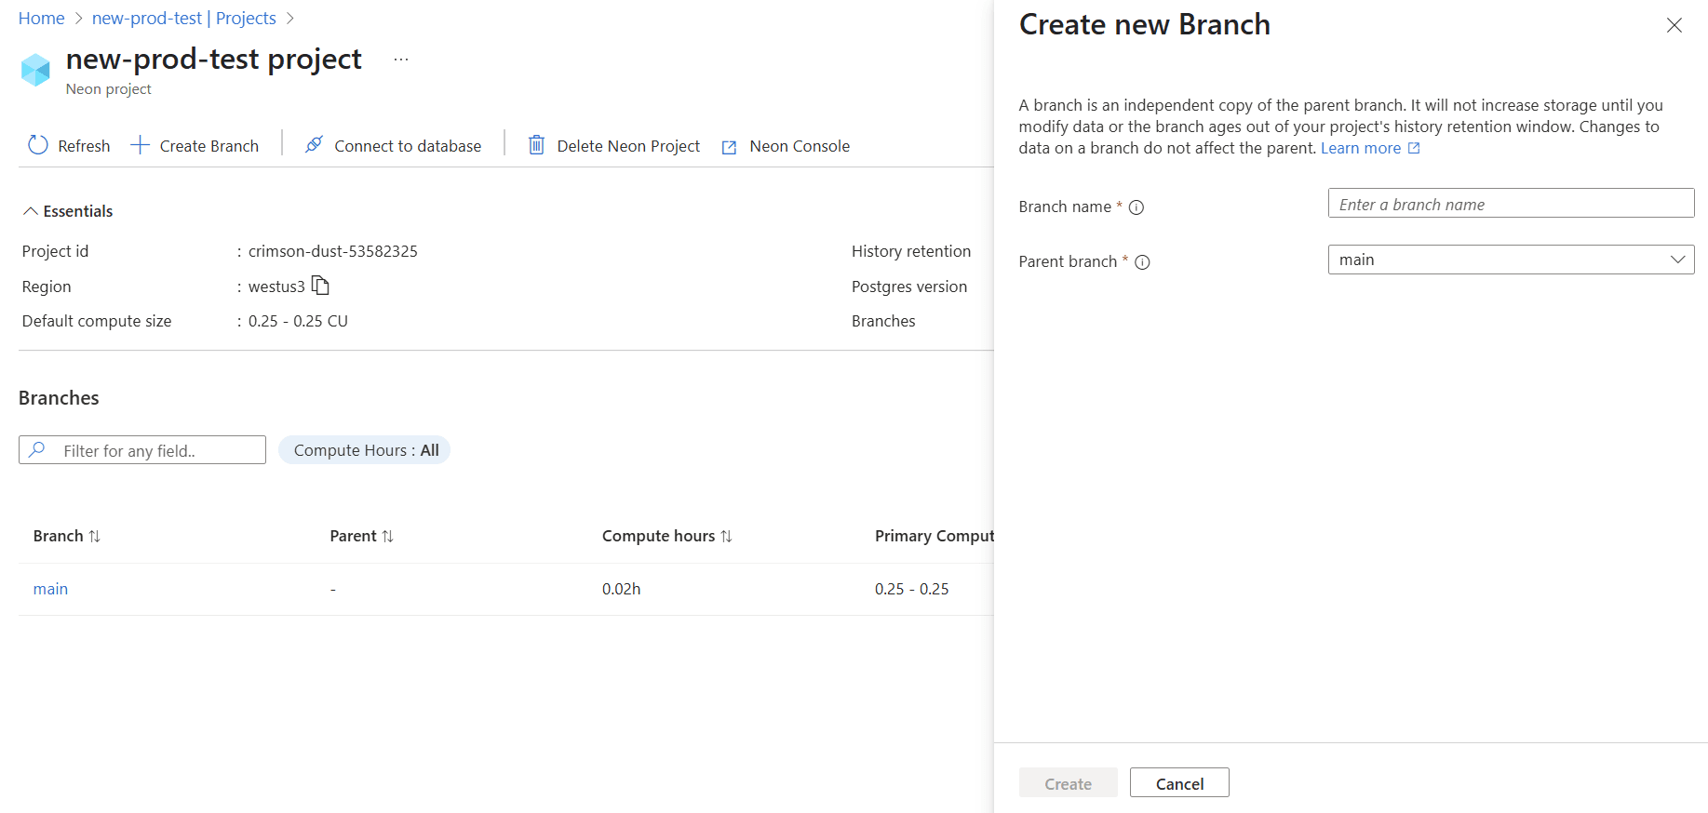This screenshot has width=1708, height=813.
Task: Open the more options ellipsis menu
Action: pyautogui.click(x=401, y=60)
